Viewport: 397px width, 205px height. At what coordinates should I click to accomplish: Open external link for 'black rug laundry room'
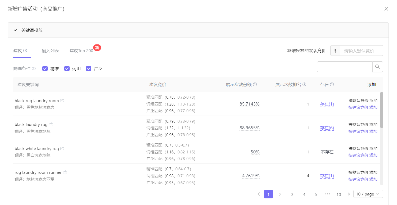coord(62,101)
